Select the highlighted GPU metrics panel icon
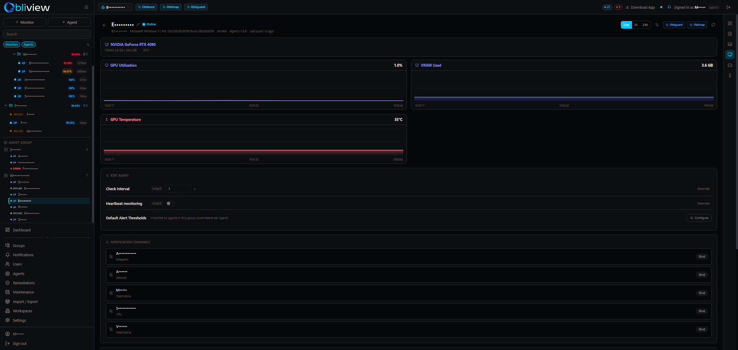Viewport: 738px width, 350px height. click(x=730, y=54)
